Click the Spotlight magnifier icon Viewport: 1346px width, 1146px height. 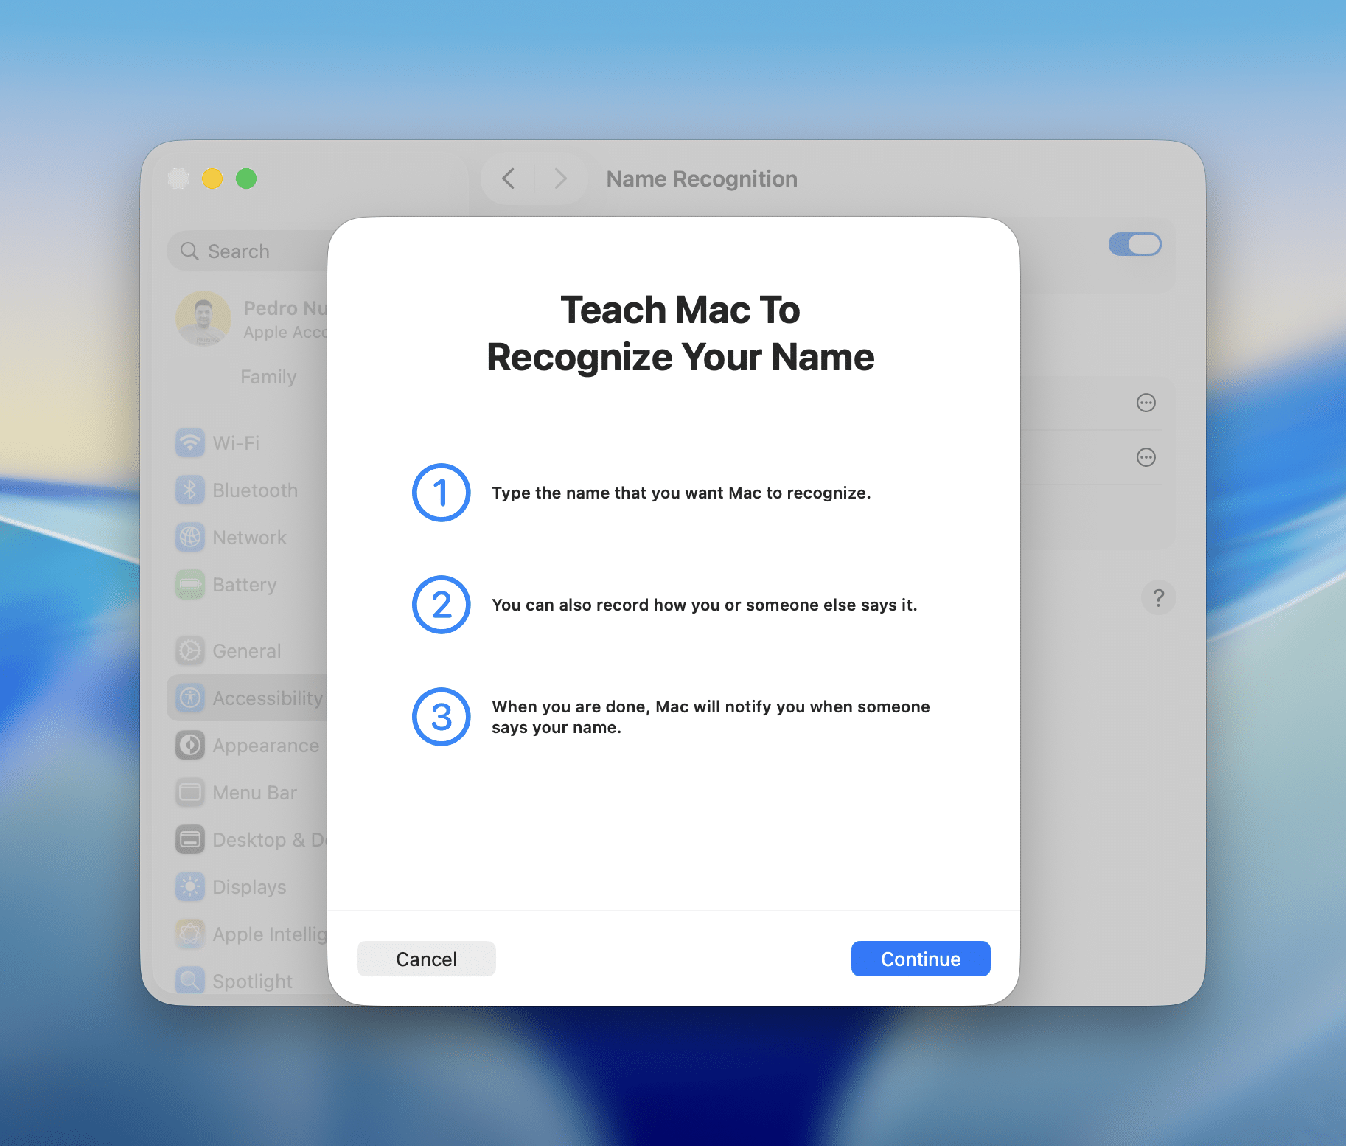(190, 980)
